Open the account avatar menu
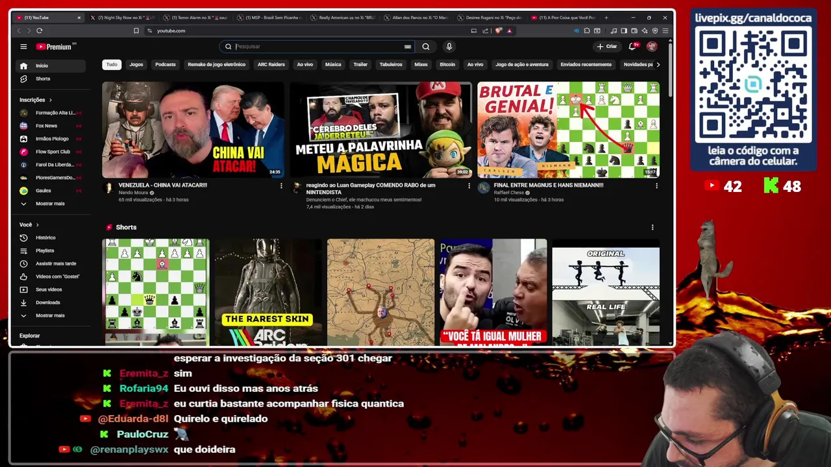 [652, 46]
